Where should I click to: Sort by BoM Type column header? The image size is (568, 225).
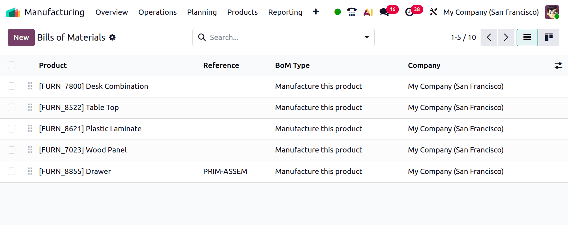point(292,65)
